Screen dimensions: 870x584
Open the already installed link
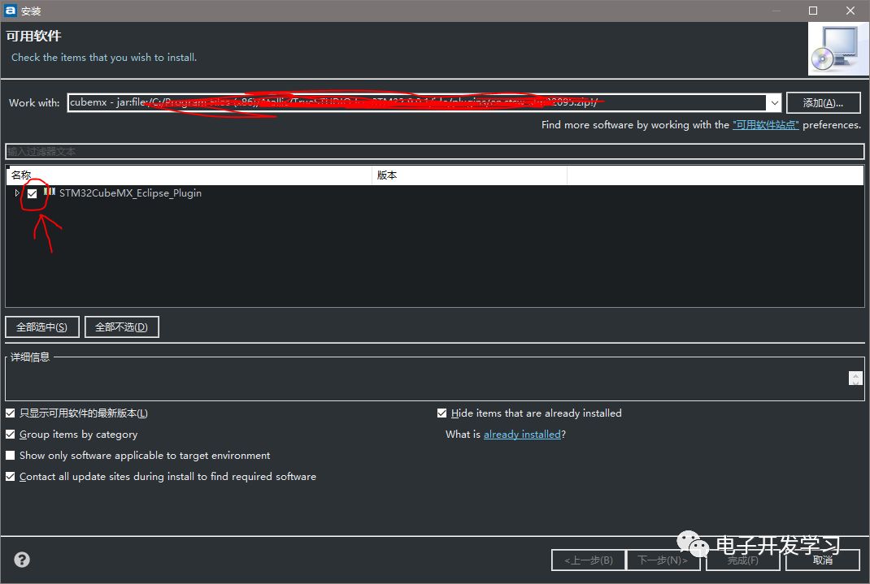[x=522, y=435]
